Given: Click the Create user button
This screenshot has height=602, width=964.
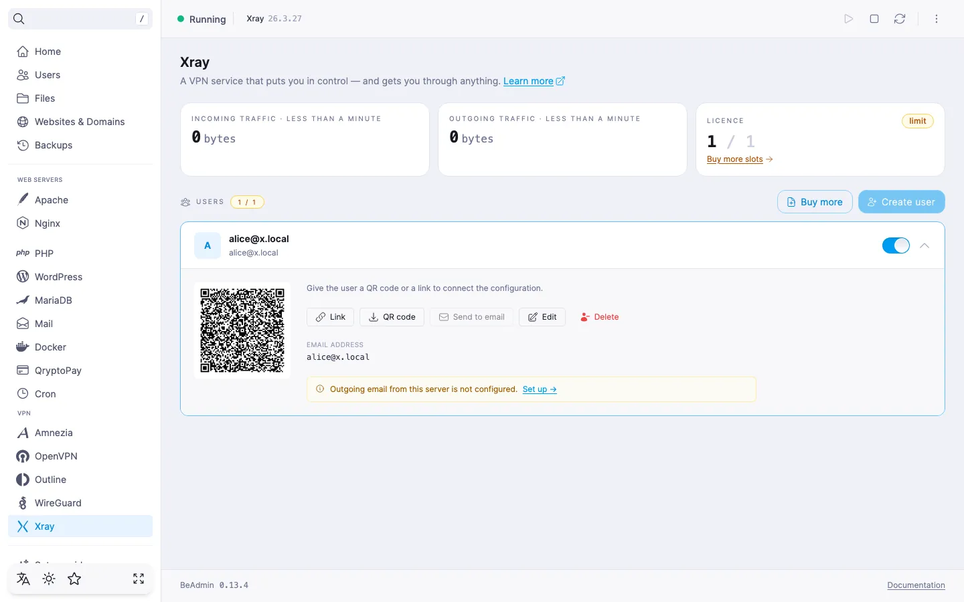Looking at the screenshot, I should pyautogui.click(x=901, y=202).
